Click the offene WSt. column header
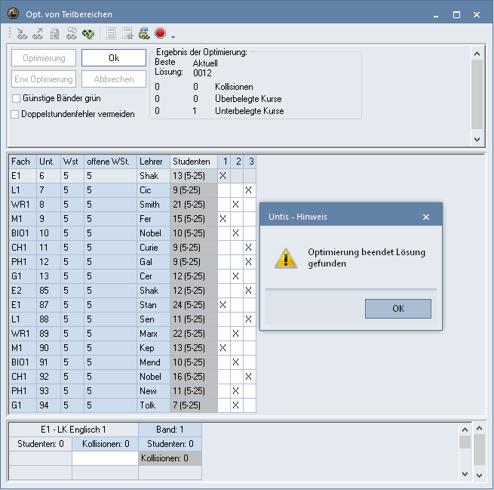 coord(110,162)
